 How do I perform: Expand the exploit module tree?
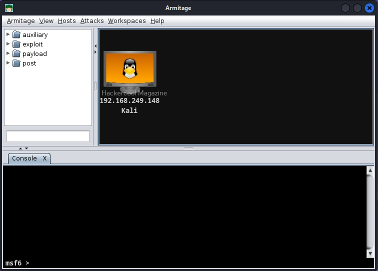8,43
